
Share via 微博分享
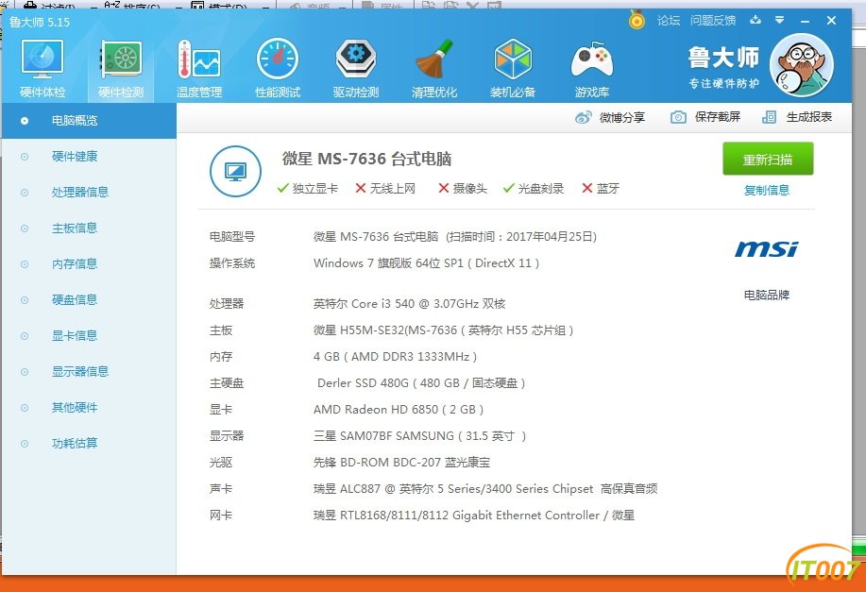pos(610,117)
